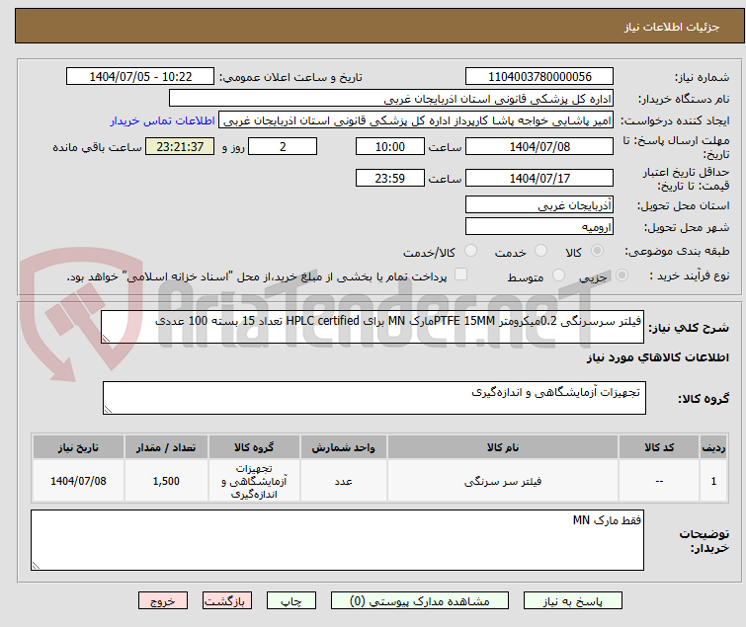The width and height of the screenshot is (746, 627).
Task: Click the بازگشت back button
Action: click(x=227, y=601)
